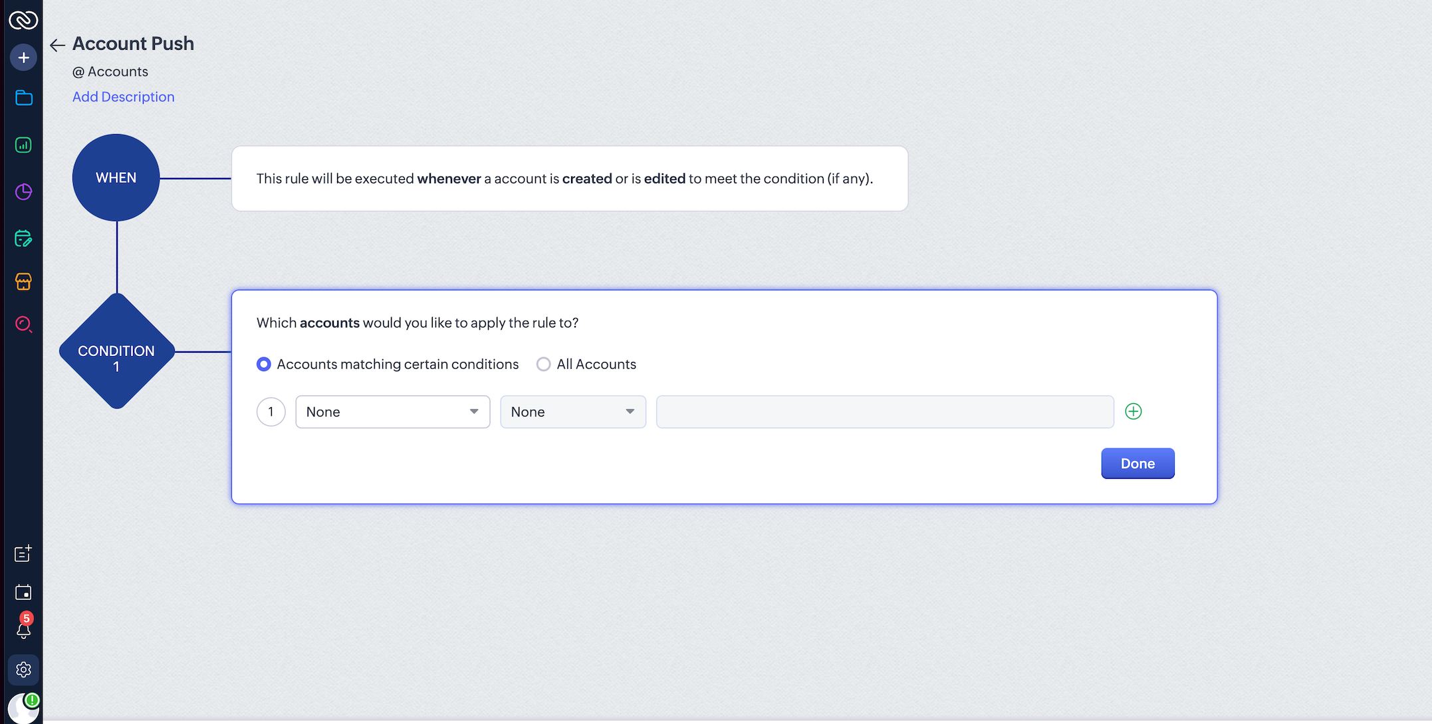The image size is (1432, 724).
Task: Expand the second None operator dropdown
Action: pyautogui.click(x=573, y=412)
